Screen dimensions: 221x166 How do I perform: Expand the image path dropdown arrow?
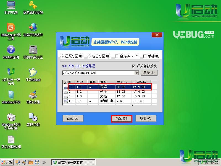(x=136, y=73)
